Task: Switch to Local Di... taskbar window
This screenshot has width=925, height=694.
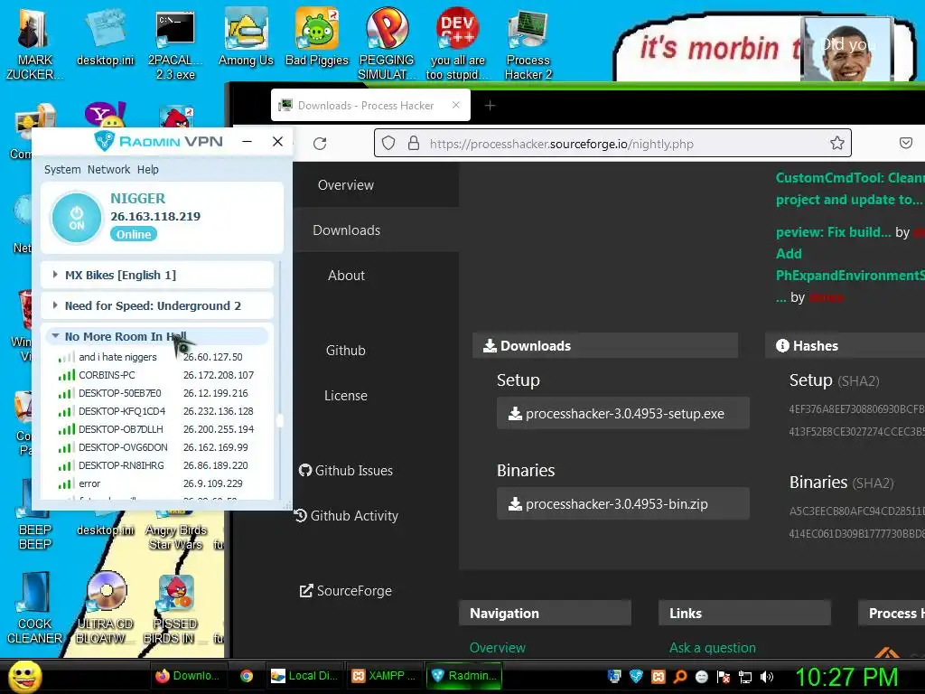Action: 304,676
